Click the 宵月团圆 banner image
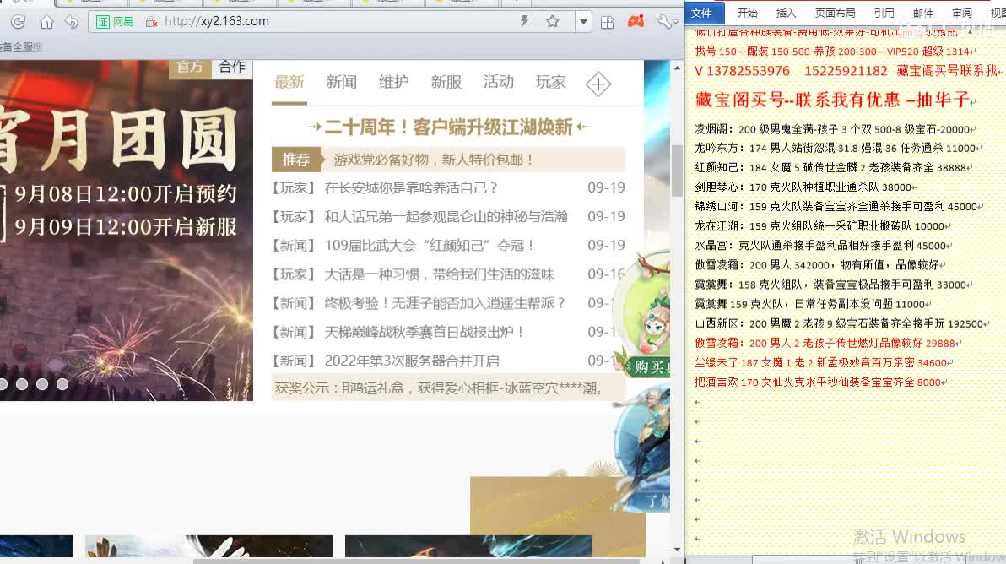This screenshot has width=1006, height=564. click(127, 231)
